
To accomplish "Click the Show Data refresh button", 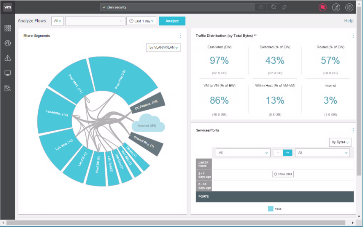I will click(283, 174).
